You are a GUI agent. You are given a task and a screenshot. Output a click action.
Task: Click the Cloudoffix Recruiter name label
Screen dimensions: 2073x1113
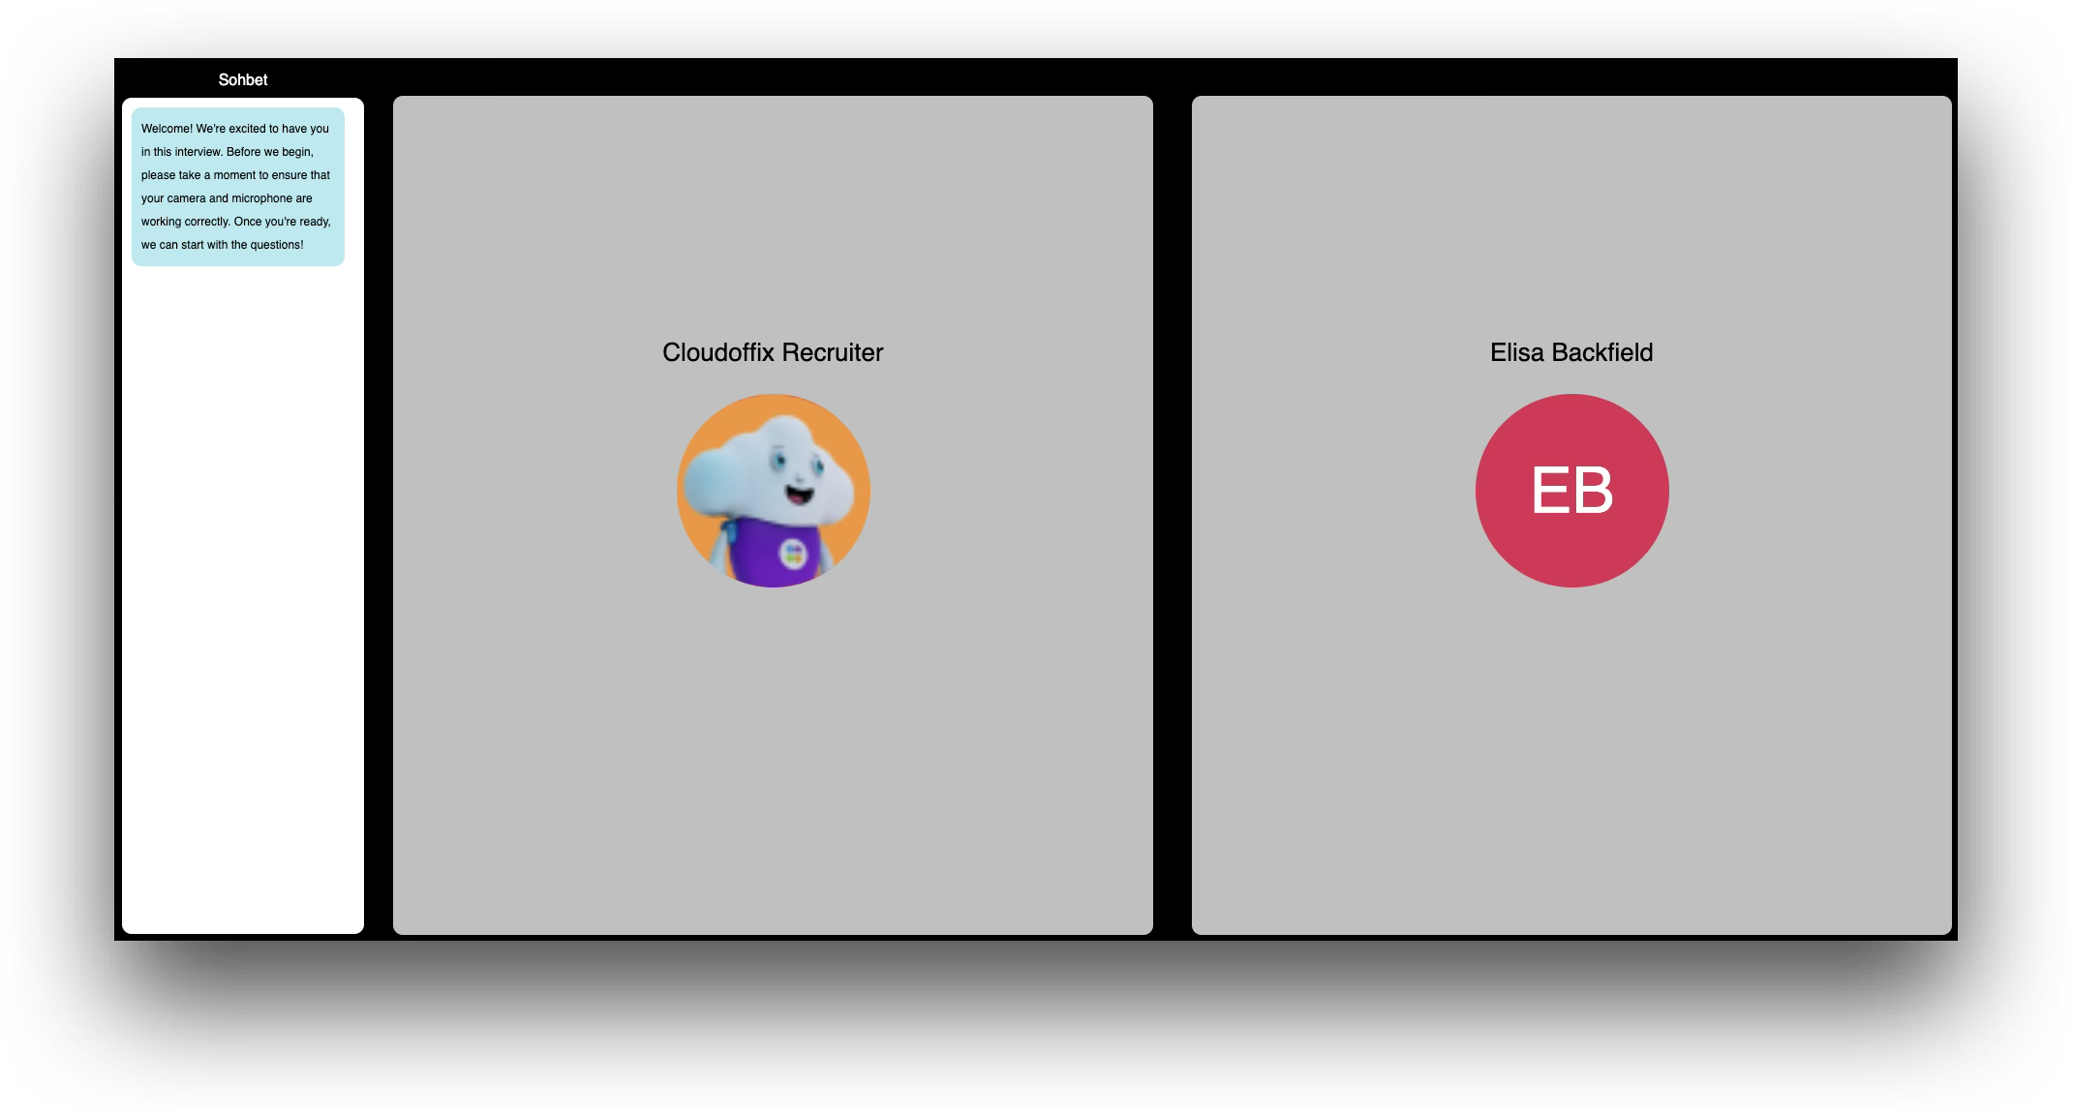pos(772,351)
